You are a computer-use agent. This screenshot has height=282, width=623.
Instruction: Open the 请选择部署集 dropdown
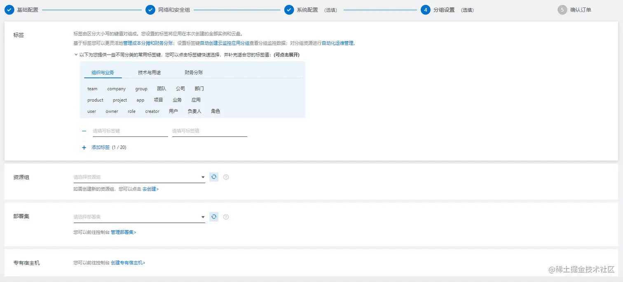139,217
